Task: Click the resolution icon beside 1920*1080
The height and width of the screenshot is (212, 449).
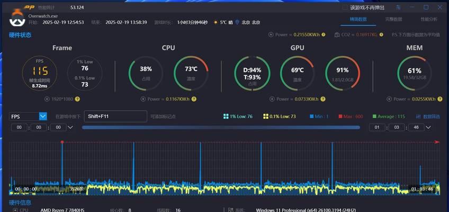Action: click(47, 99)
